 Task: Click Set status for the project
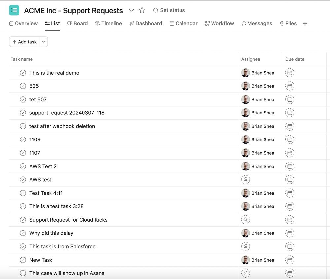pos(169,10)
